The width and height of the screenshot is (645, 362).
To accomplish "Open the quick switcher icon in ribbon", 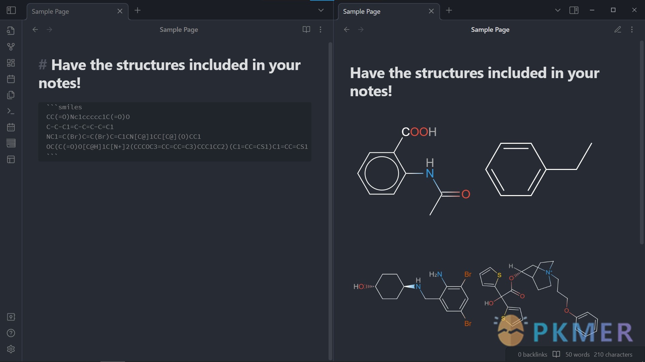I will pyautogui.click(x=11, y=31).
